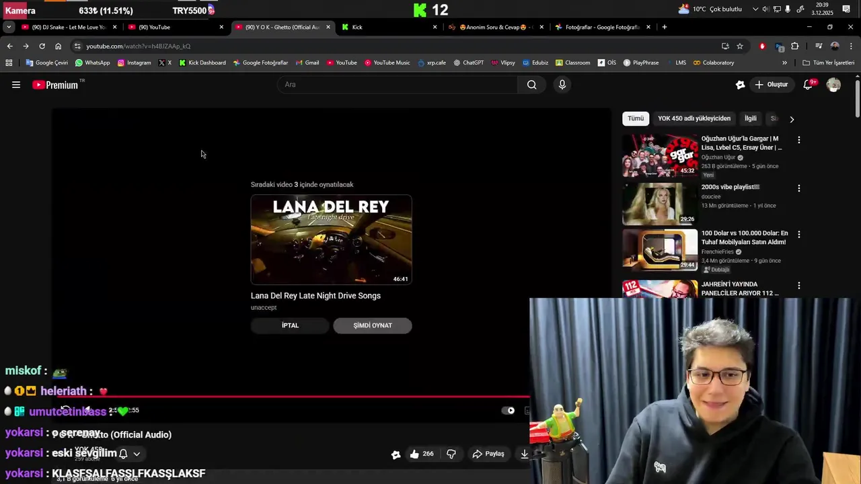Show next filter chips with arrow
This screenshot has height=484, width=861.
[792, 119]
